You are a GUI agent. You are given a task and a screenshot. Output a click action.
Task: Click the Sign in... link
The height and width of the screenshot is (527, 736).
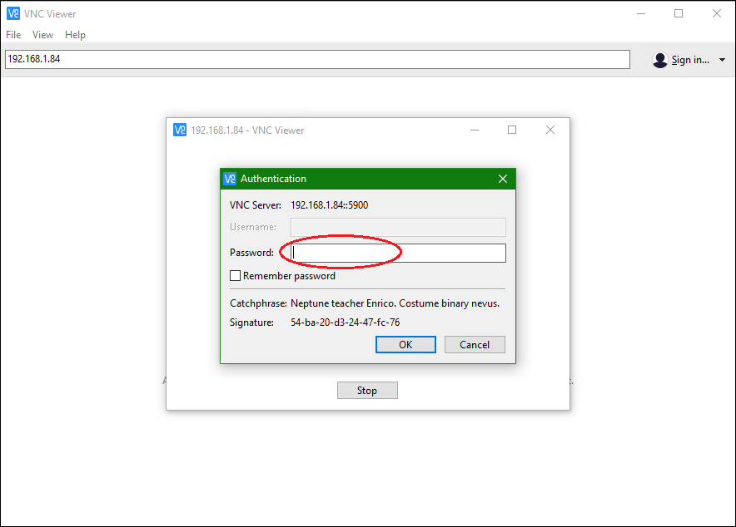click(x=690, y=60)
